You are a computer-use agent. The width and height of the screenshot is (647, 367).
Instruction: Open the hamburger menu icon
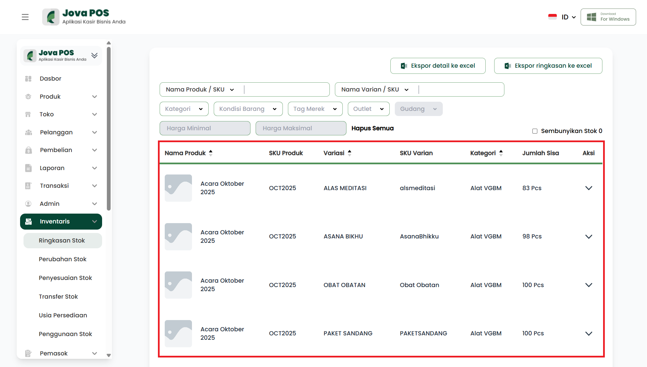pyautogui.click(x=25, y=17)
